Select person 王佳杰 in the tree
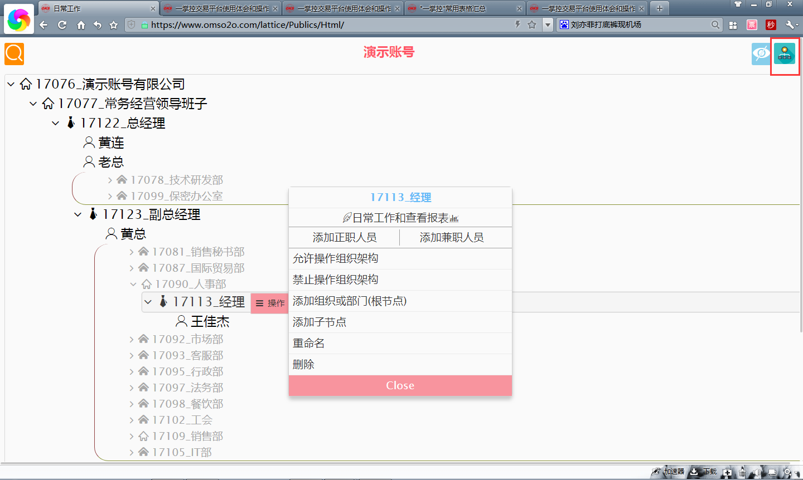 [x=203, y=322]
